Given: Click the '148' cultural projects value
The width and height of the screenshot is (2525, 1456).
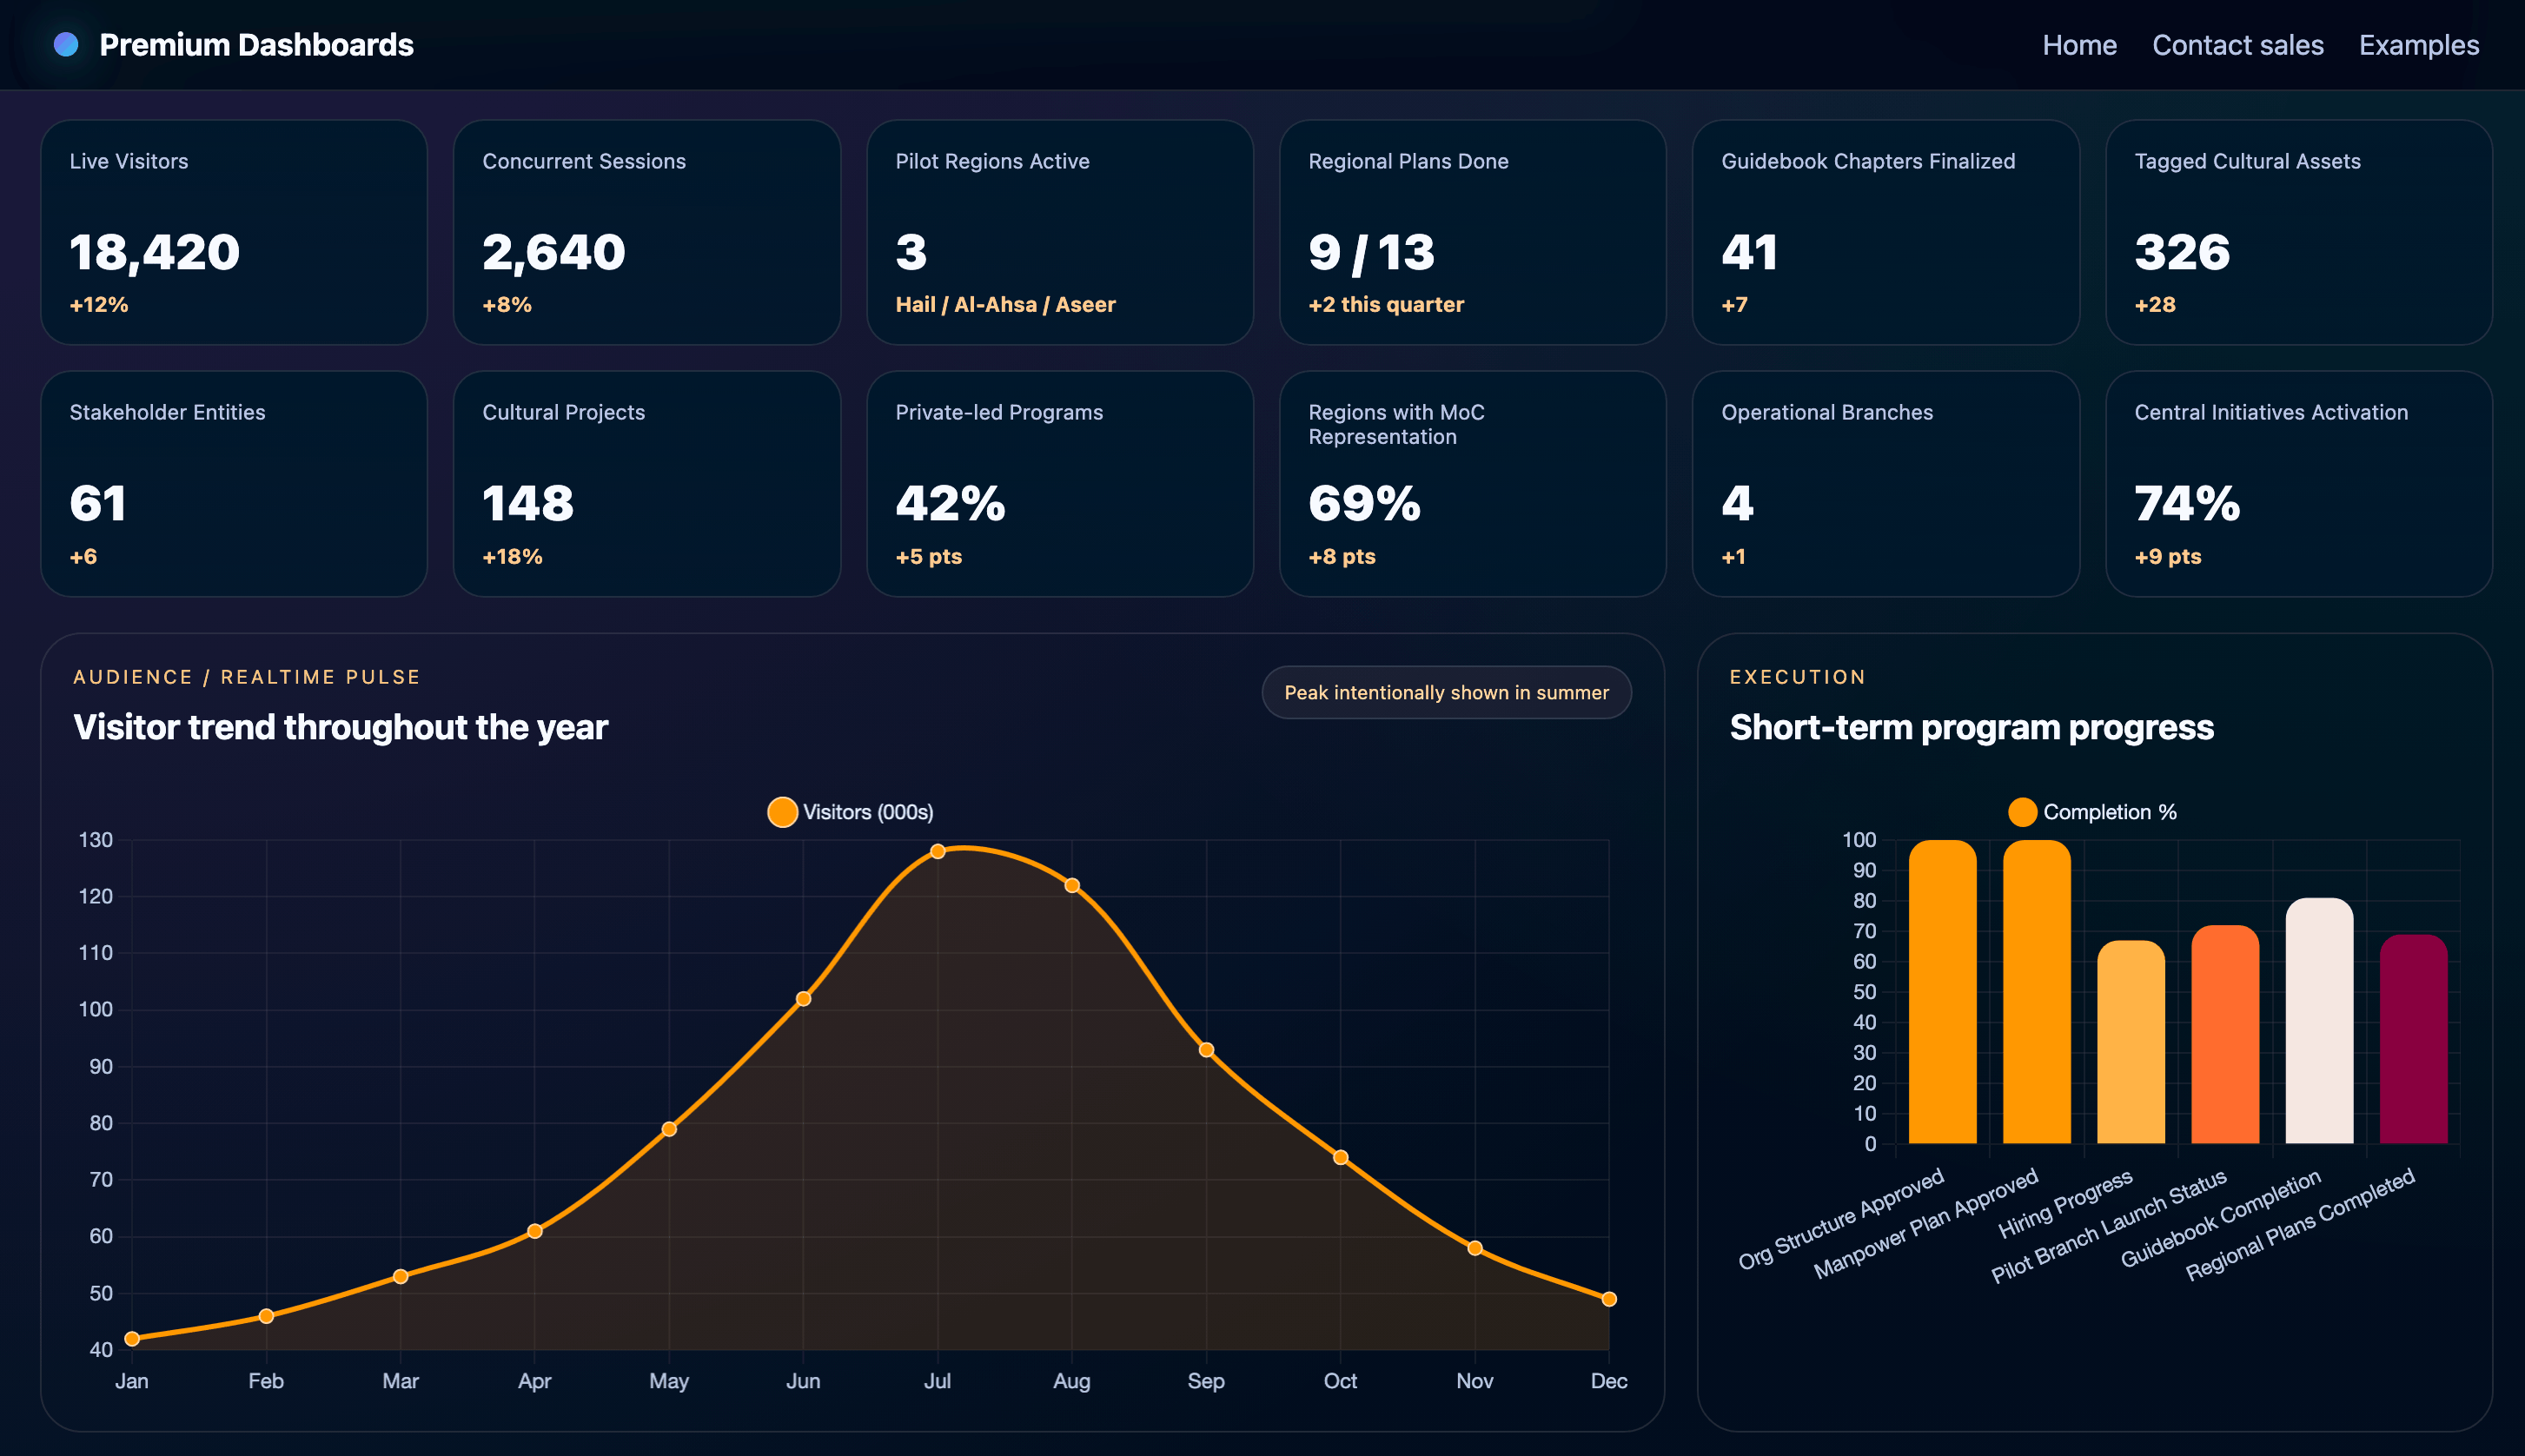Looking at the screenshot, I should [528, 503].
